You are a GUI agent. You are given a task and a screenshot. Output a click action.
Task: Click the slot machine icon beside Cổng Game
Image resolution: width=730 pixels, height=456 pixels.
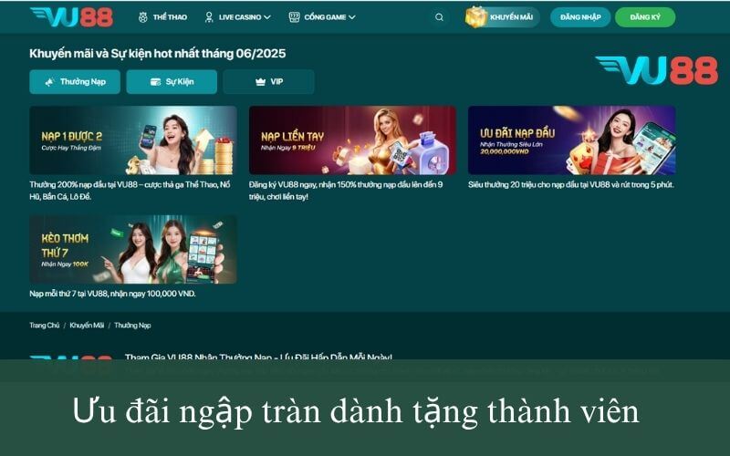pyautogui.click(x=294, y=17)
